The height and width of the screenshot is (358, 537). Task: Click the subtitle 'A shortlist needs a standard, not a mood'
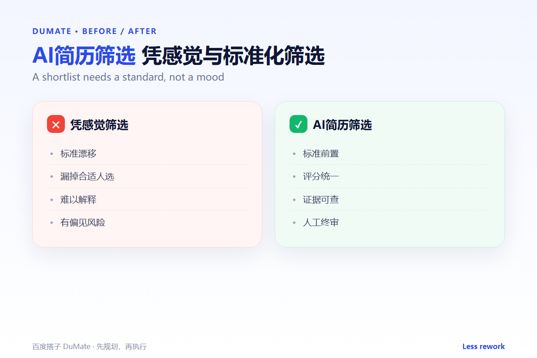click(128, 77)
